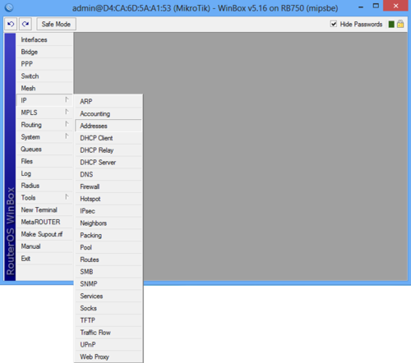Expand the Tools submenu arrow
This screenshot has height=363, width=411.
click(67, 197)
